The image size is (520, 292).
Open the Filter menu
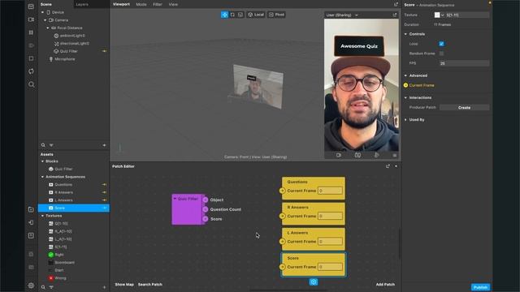point(158,4)
